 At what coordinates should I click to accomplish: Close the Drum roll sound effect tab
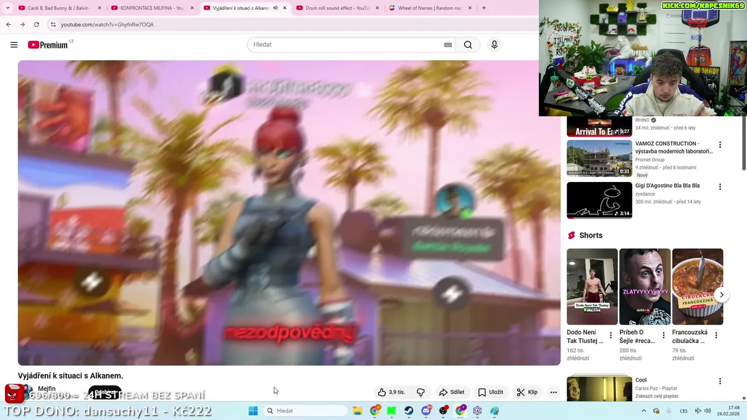point(378,8)
